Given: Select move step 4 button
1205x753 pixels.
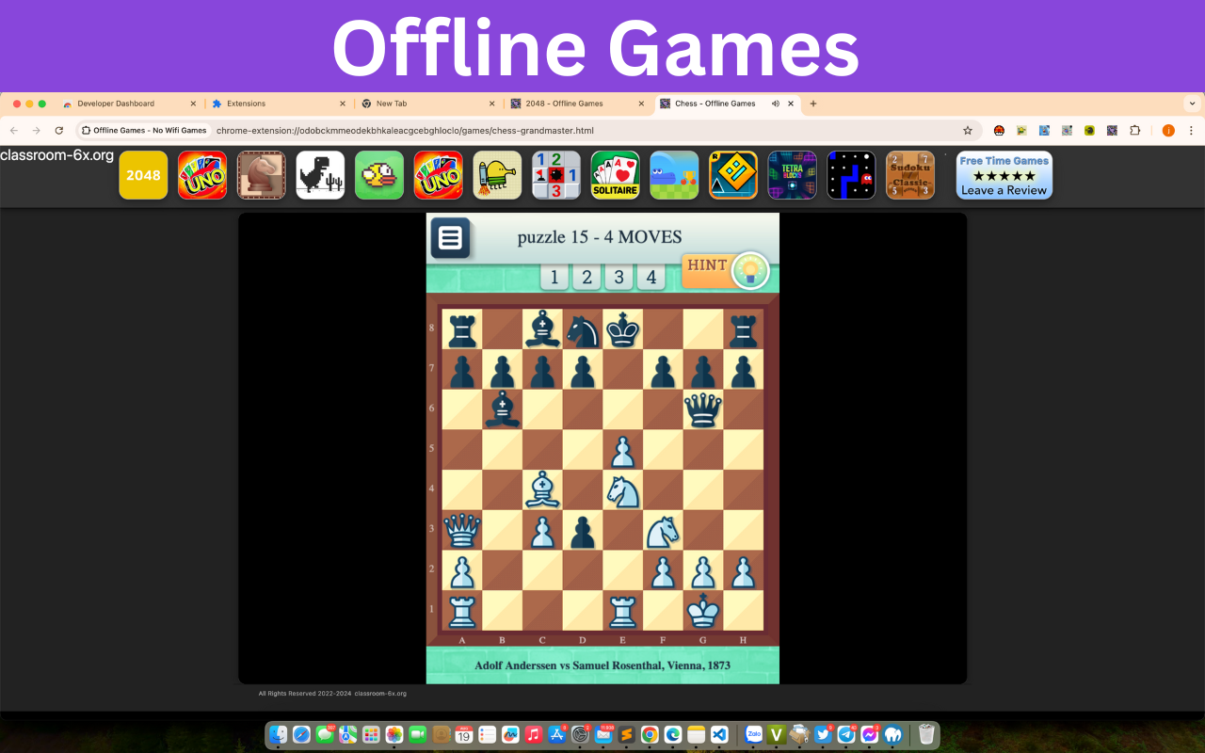Looking at the screenshot, I should [651, 277].
